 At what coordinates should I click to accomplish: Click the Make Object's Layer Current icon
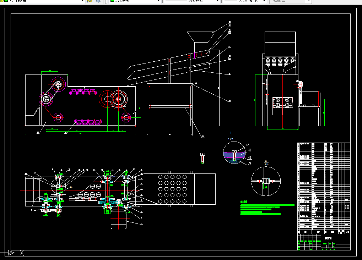click(x=90, y=1)
